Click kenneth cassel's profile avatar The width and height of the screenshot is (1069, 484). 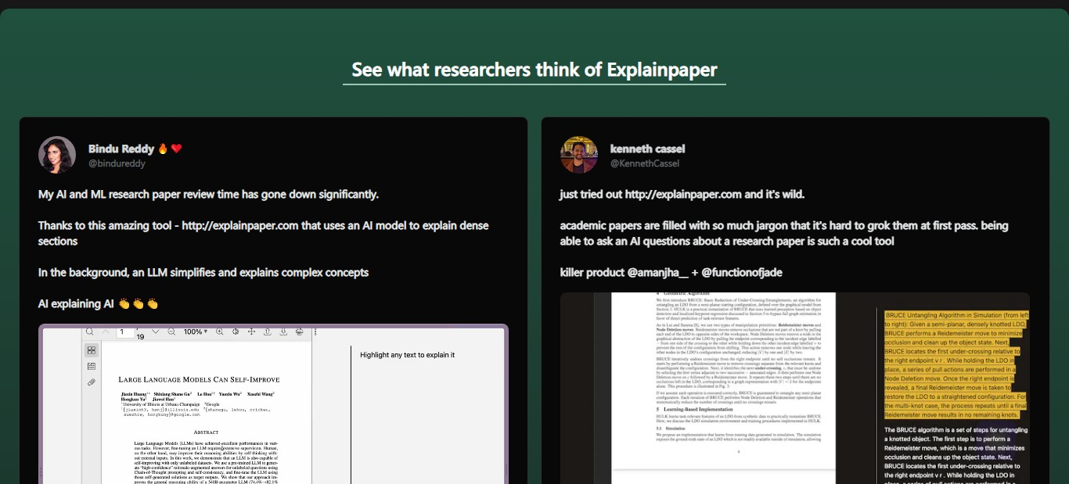click(x=579, y=155)
